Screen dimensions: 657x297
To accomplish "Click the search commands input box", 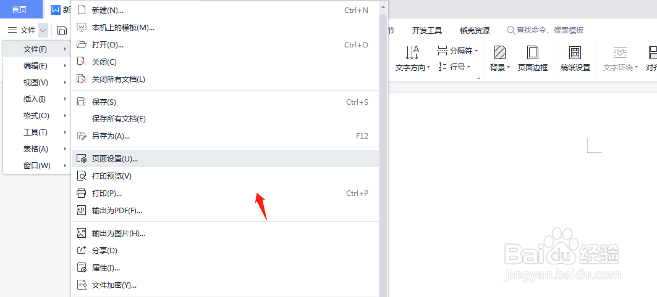I will click(x=545, y=30).
